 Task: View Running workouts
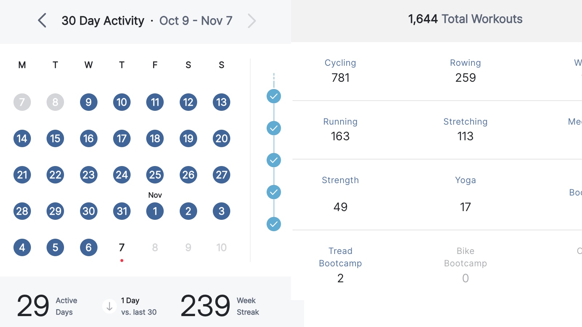[340, 129]
